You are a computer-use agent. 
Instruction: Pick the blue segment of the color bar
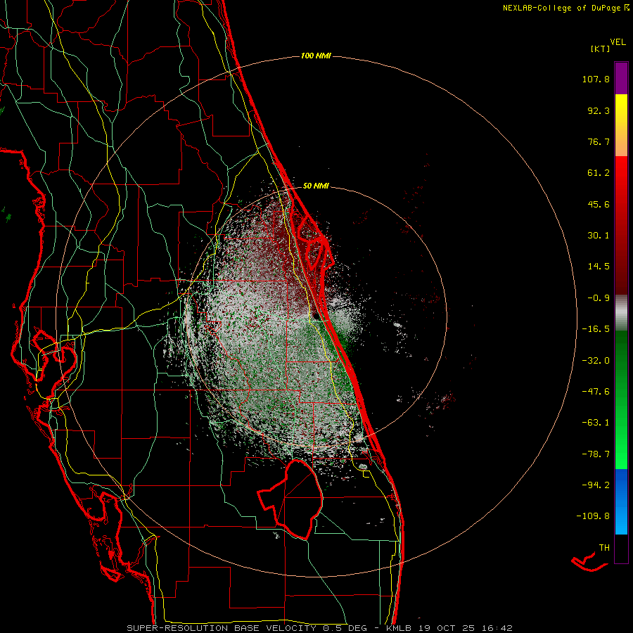621,501
